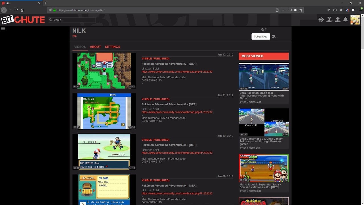Screen dimensions: 364x205
Task: Show site security padlock information
Action: [54, 10]
